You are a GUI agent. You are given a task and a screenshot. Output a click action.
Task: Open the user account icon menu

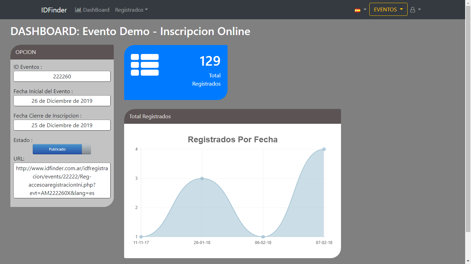pyautogui.click(x=415, y=10)
